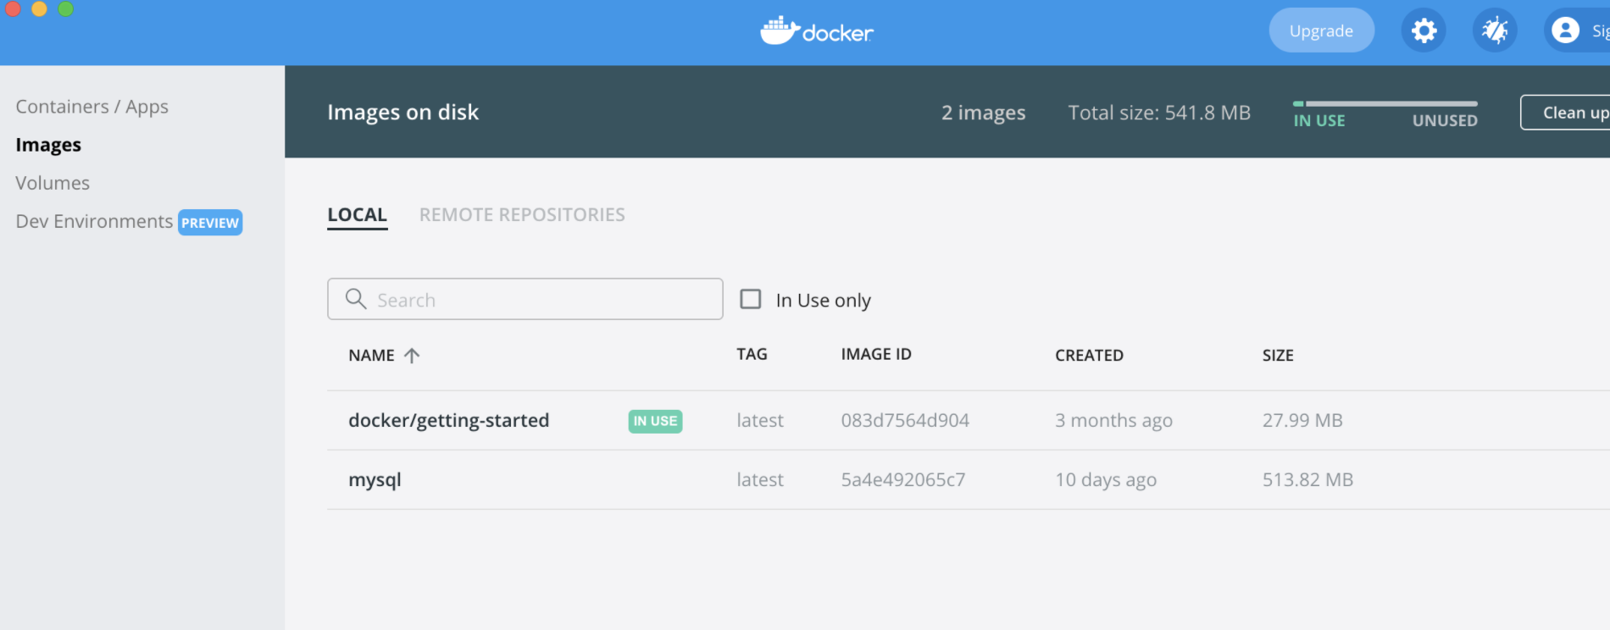
Task: Click the Images on disk heading
Action: (x=403, y=113)
